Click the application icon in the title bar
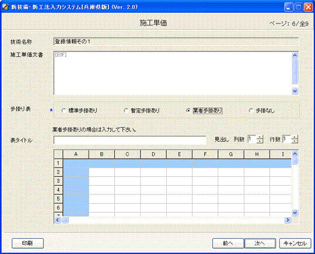315x254 pixels. coord(5,6)
